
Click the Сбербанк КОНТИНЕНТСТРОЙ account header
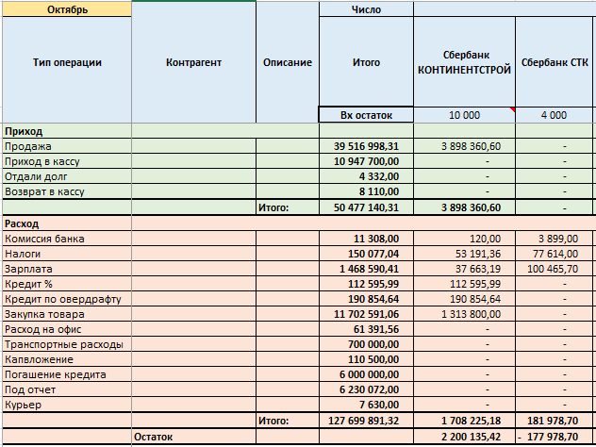coord(464,63)
